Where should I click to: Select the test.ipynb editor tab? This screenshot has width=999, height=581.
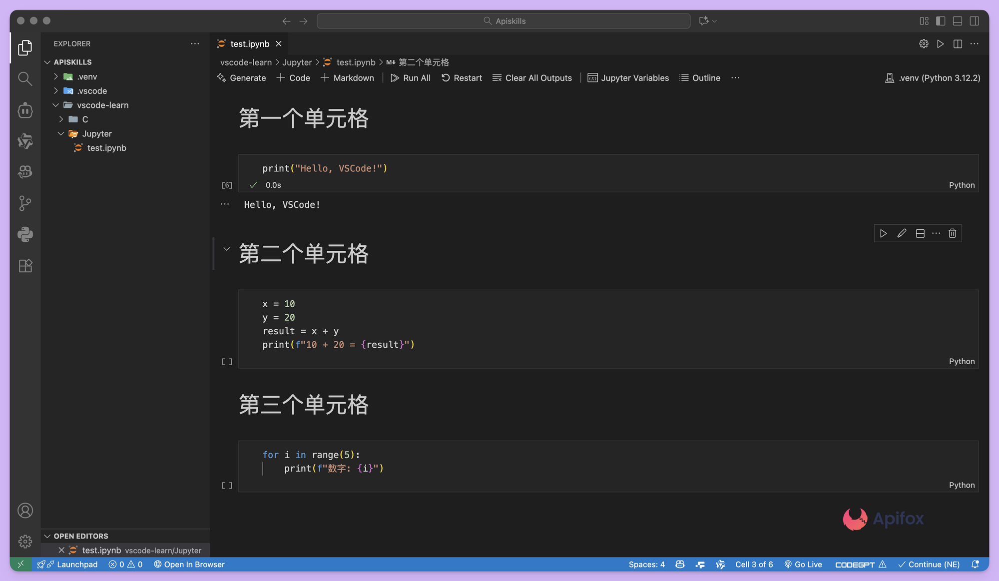249,44
